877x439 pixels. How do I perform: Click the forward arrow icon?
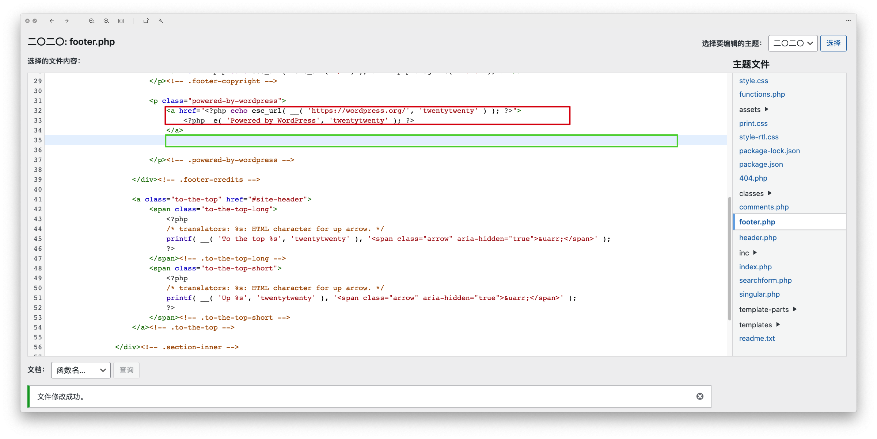point(67,21)
